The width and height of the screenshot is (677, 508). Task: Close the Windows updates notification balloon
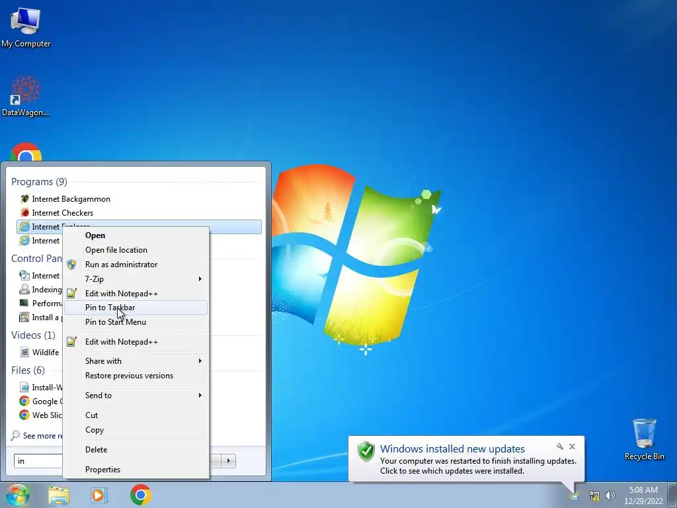[x=572, y=446]
